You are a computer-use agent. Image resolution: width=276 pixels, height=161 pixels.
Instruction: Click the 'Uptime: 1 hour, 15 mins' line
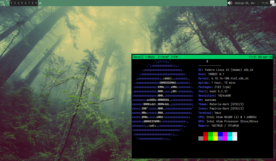pyautogui.click(x=217, y=83)
